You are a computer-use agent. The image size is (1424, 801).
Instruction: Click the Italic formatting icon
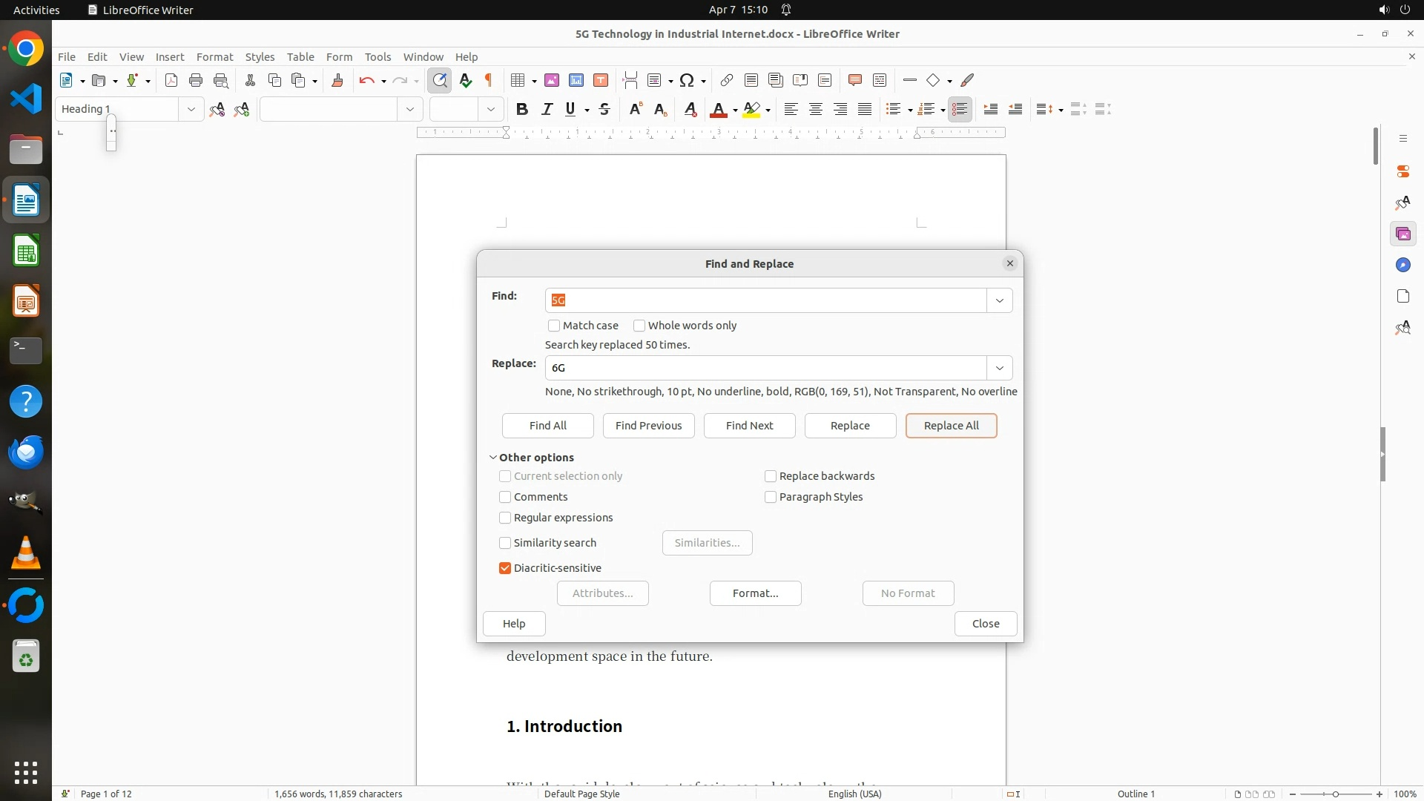click(x=547, y=109)
